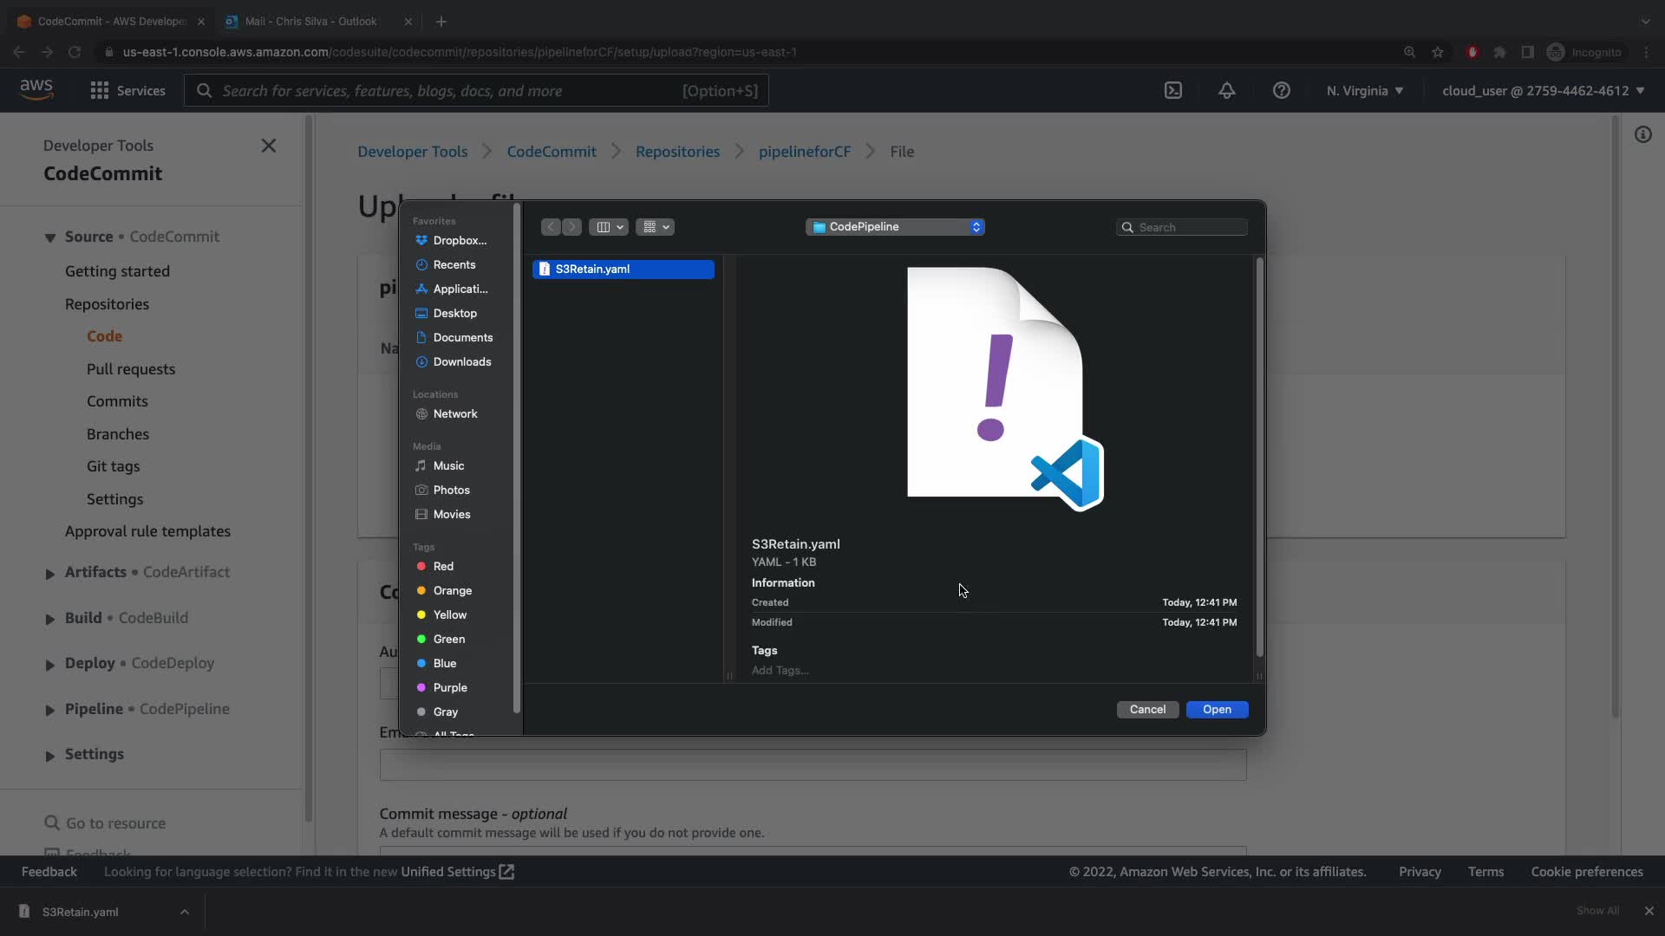Viewport: 1665px width, 936px height.
Task: Bookmark this page with star icon
Action: (1438, 52)
